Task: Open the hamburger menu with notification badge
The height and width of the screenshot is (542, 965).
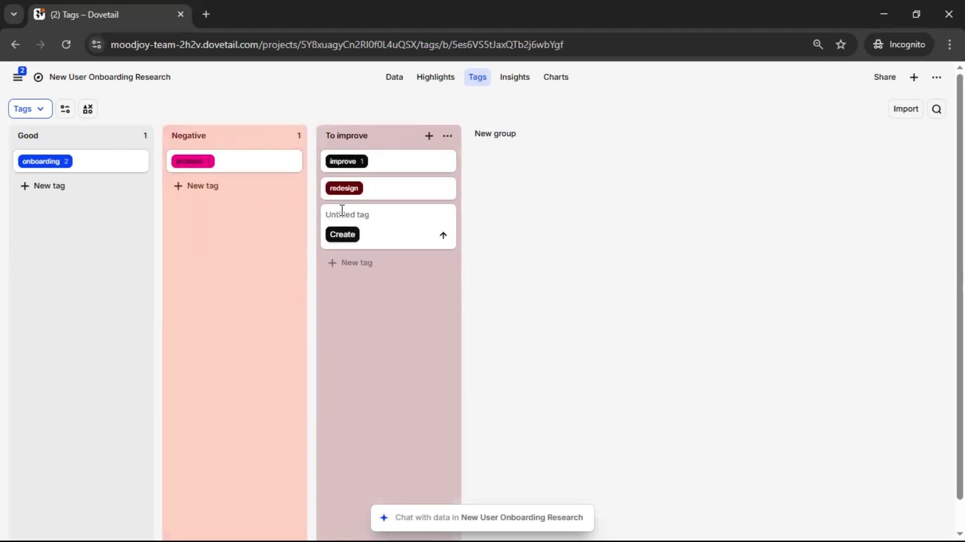Action: point(18,77)
